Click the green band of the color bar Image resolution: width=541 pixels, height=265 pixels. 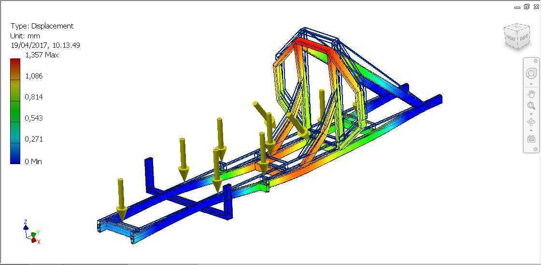point(15,111)
